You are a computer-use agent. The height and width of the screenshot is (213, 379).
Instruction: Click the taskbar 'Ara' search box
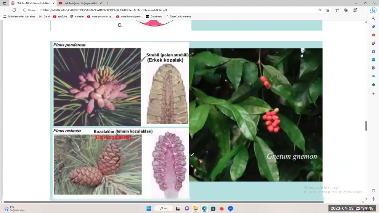[164, 209]
